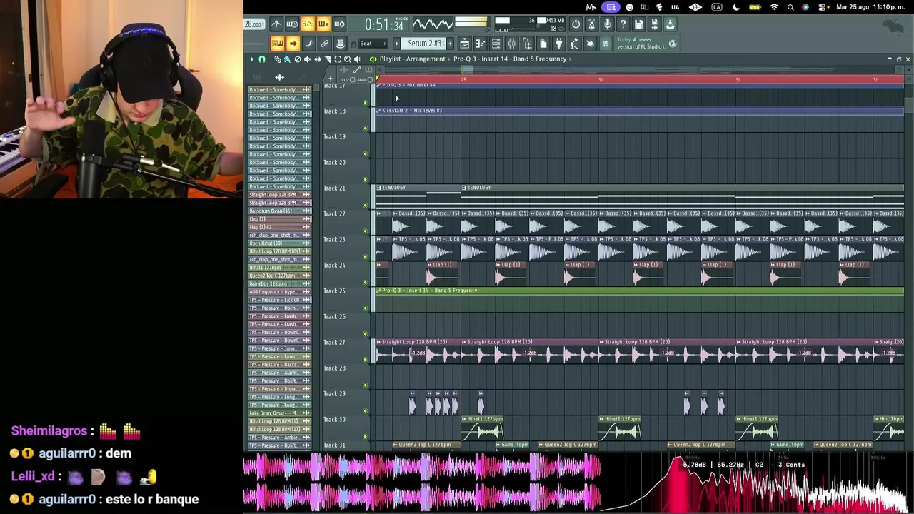Enable the SLIDE checkbox
The width and height of the screenshot is (914, 514).
tap(371, 79)
